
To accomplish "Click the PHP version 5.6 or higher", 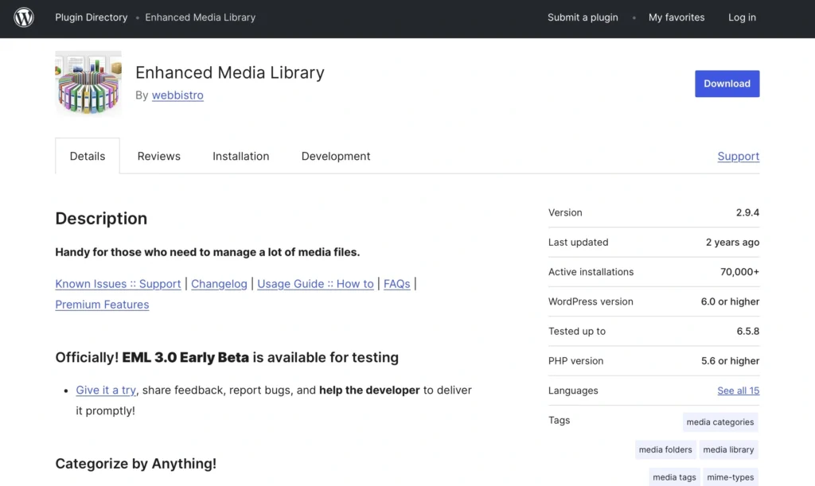I will (730, 360).
